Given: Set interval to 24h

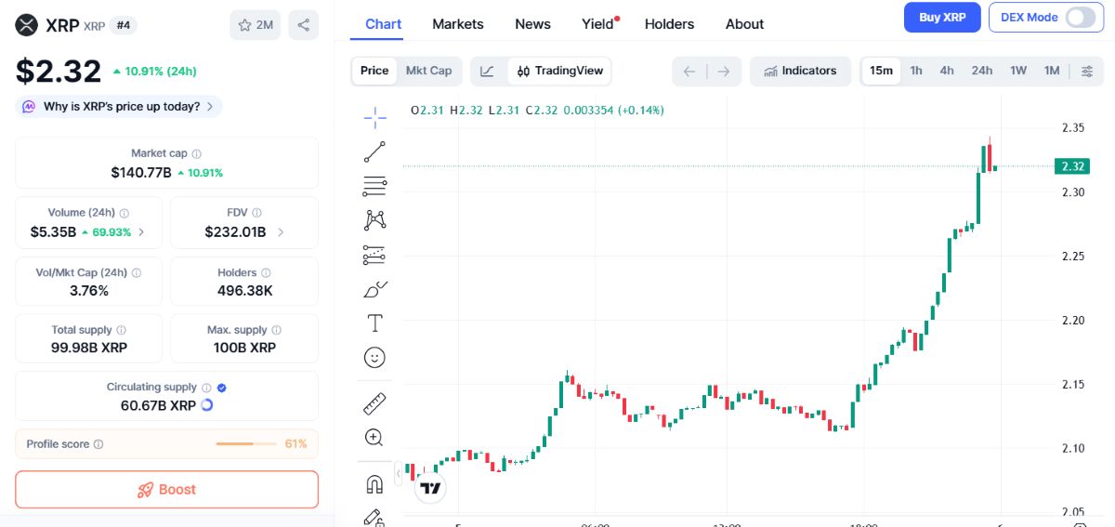Looking at the screenshot, I should tap(982, 71).
